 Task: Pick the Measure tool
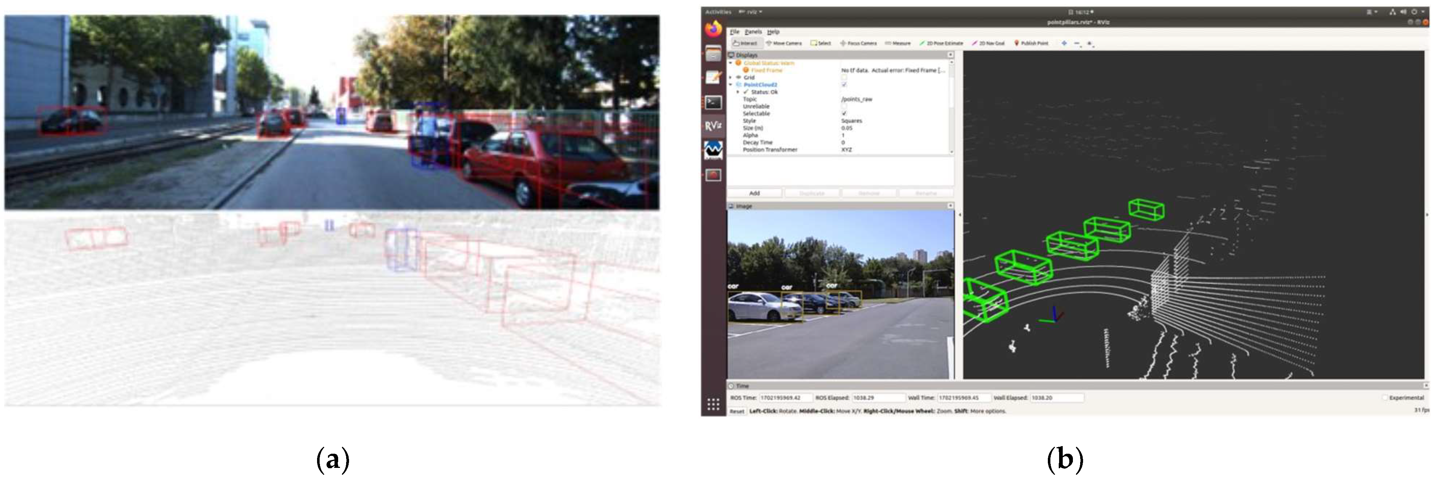pos(897,43)
